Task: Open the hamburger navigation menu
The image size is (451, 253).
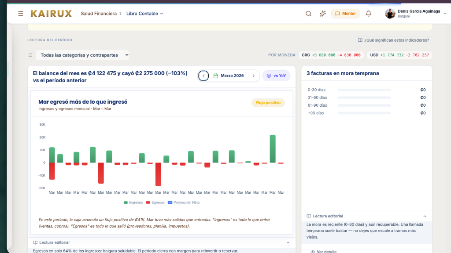Action: (x=20, y=14)
